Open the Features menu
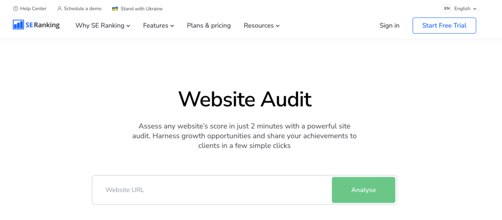This screenshot has height=220, width=502. coord(155,25)
